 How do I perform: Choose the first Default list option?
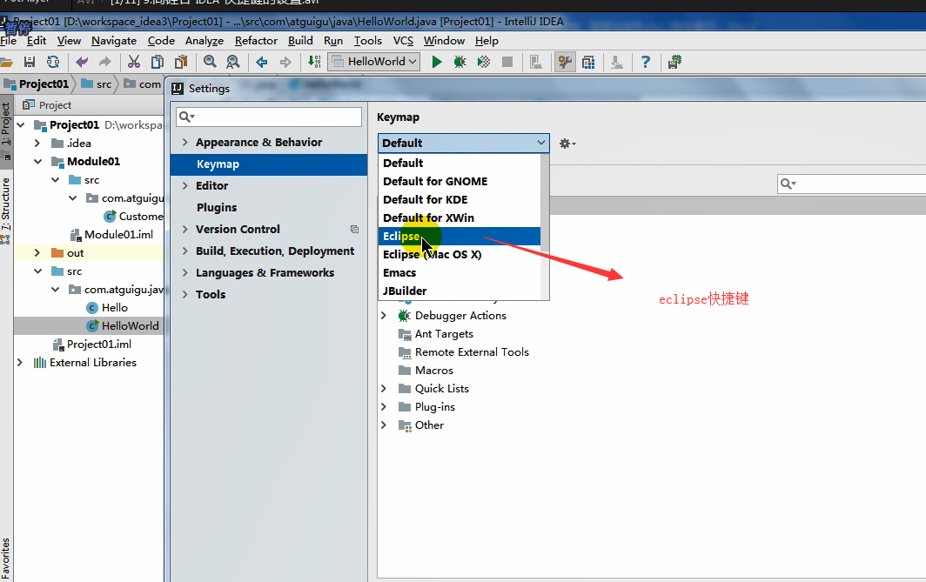point(459,163)
